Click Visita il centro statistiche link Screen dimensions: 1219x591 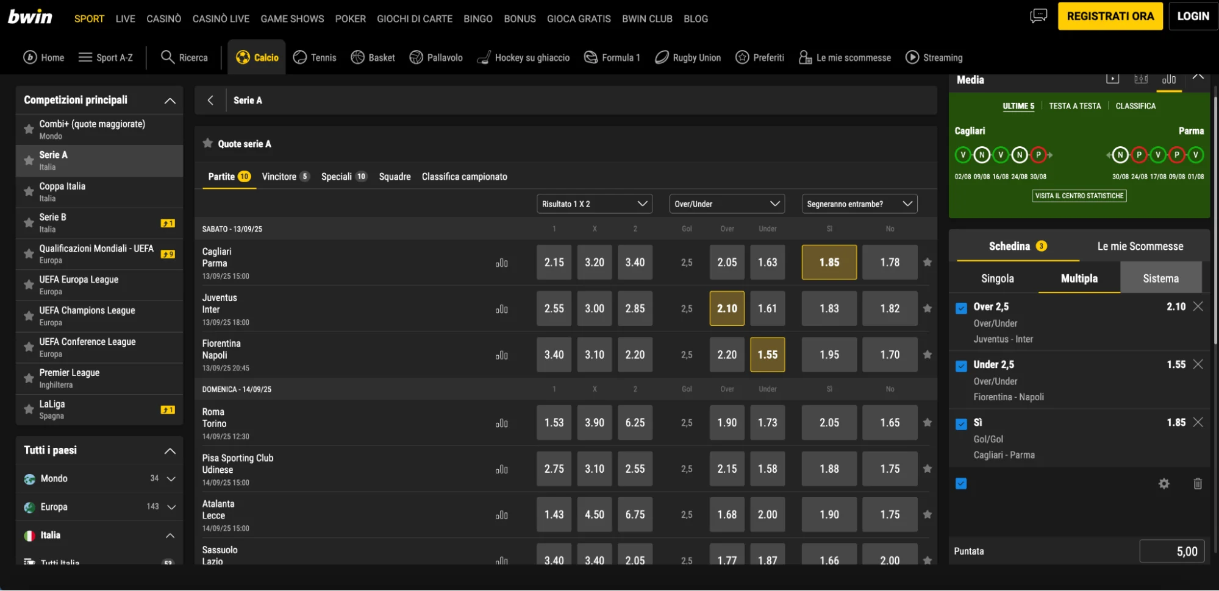click(1079, 196)
